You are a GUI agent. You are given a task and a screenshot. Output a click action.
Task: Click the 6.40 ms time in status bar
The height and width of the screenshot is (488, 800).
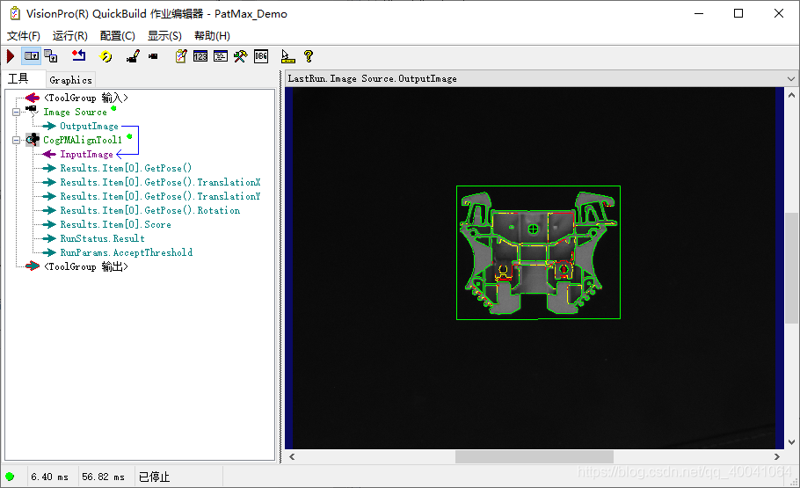tap(49, 477)
